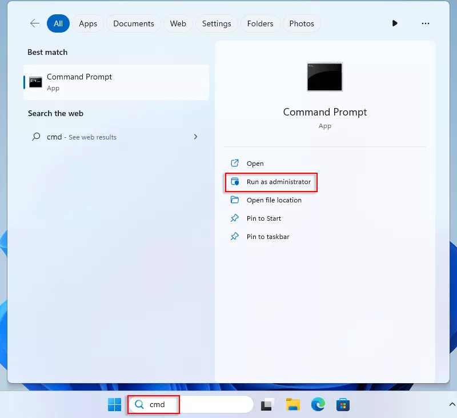The image size is (457, 418).
Task: Switch to the Folders filter tab
Action: click(x=260, y=23)
